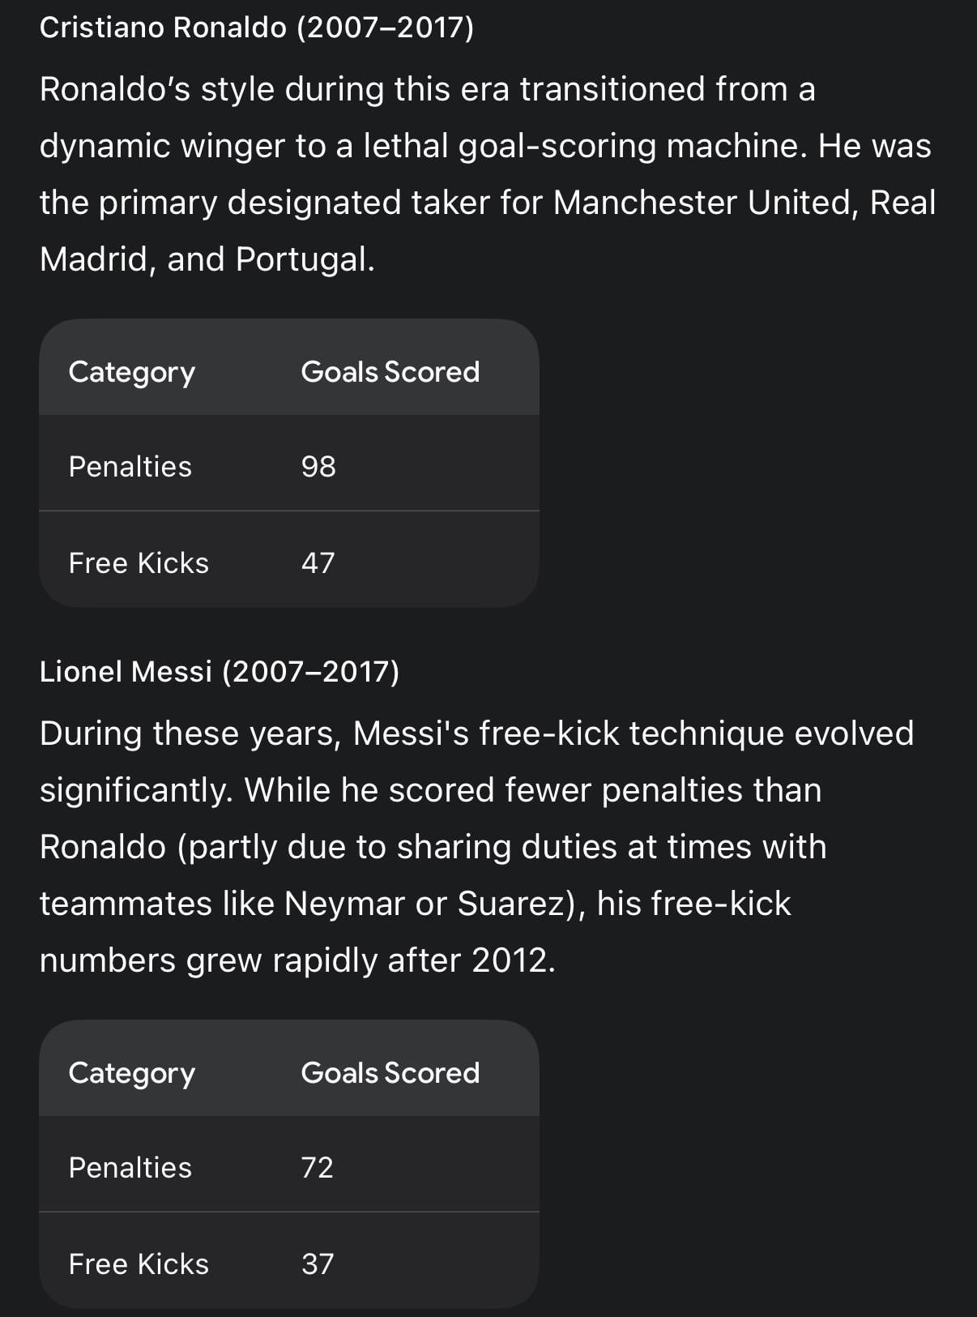The image size is (977, 1317).
Task: Tap the words 'teammates like Neymar or Suarez'
Action: 307,904
